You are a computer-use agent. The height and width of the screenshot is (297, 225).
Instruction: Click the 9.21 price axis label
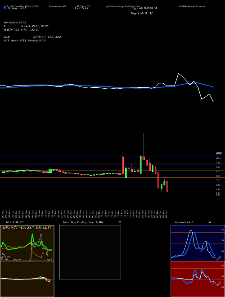pos(218,167)
